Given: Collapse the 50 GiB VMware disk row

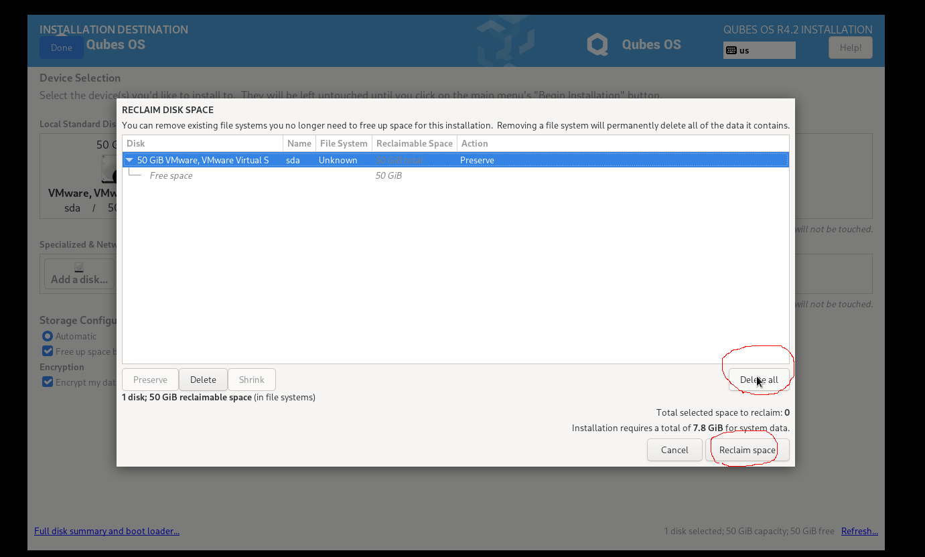Looking at the screenshot, I should point(129,160).
